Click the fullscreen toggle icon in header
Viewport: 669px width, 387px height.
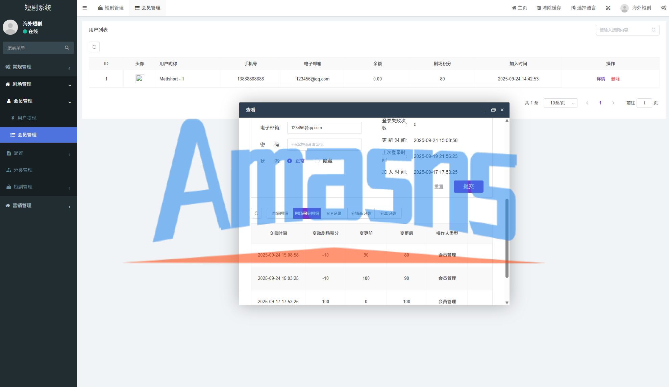coord(608,8)
